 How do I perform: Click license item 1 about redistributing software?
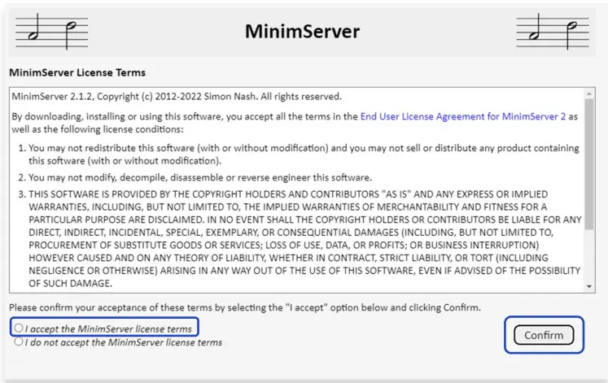pyautogui.click(x=304, y=155)
